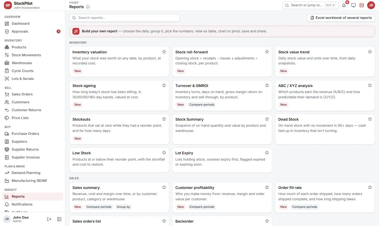Open Notifications in the Insight section

click(33, 204)
